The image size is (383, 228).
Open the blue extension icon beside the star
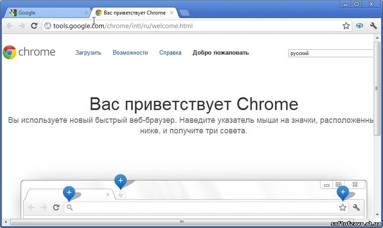coord(359,26)
